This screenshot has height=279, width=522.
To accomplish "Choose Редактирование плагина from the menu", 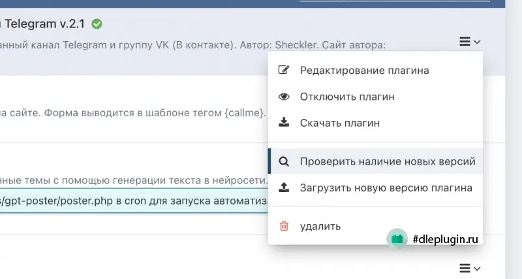I will 376,71.
